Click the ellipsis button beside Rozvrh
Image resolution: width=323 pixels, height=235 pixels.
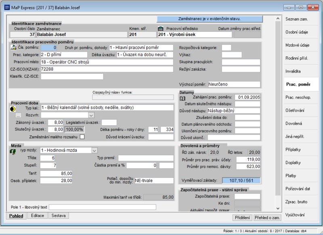[18, 115]
